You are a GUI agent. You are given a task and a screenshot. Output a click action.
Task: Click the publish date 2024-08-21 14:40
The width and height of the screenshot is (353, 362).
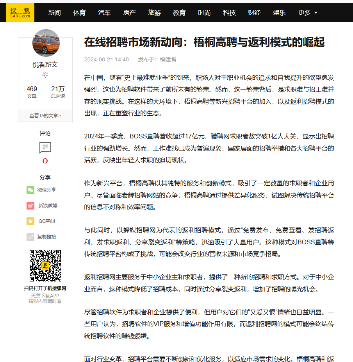(x=107, y=59)
